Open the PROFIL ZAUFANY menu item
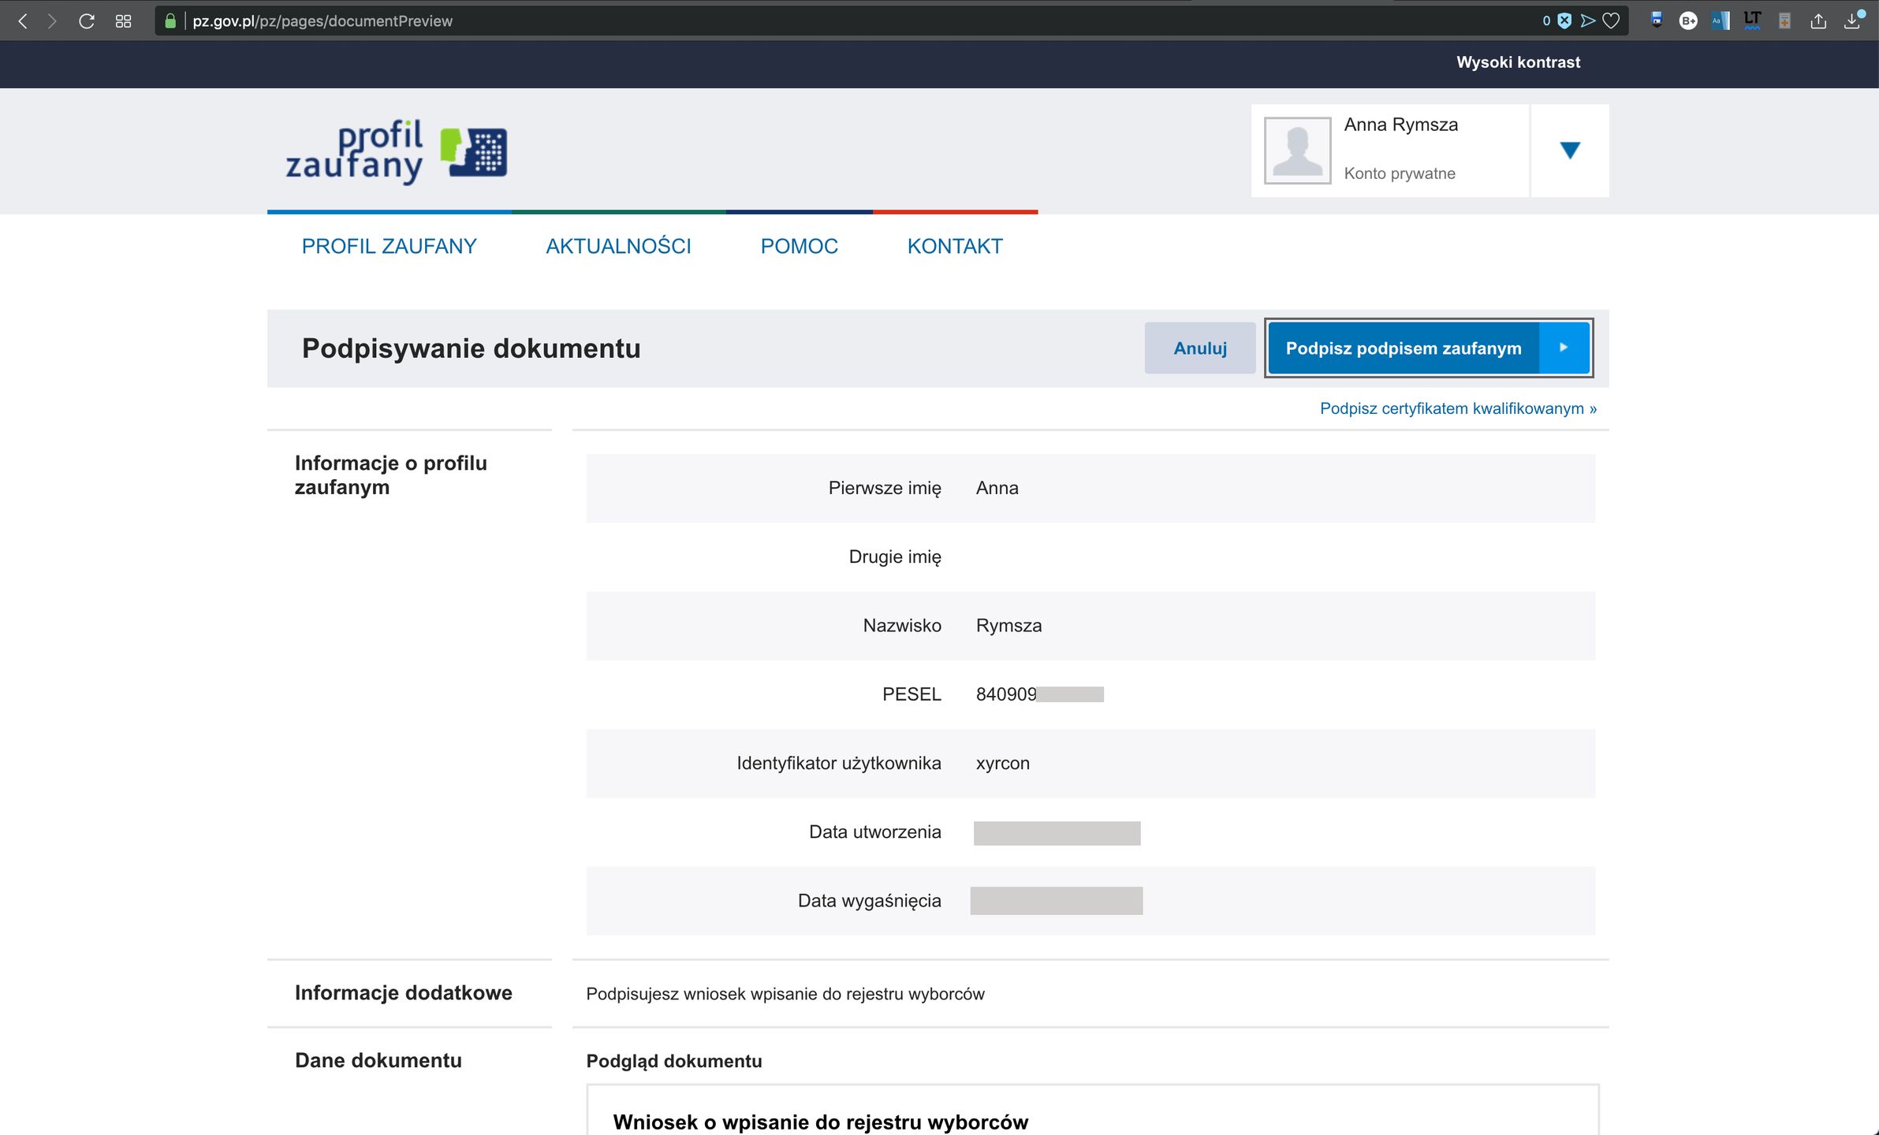 pyautogui.click(x=389, y=247)
